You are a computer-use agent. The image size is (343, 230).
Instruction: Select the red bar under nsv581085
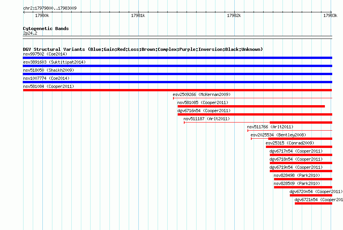point(251,106)
